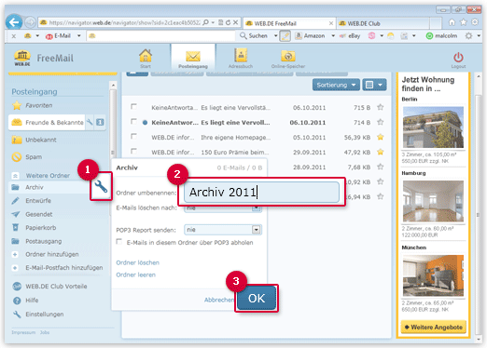Click the browser forward arrow
This screenshot has width=487, height=348.
pos(30,22)
